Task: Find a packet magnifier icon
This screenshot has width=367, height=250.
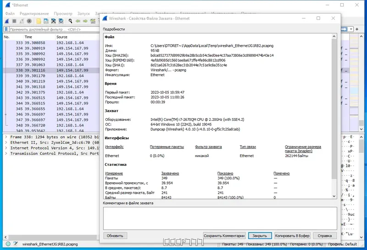Action: [x=70, y=21]
